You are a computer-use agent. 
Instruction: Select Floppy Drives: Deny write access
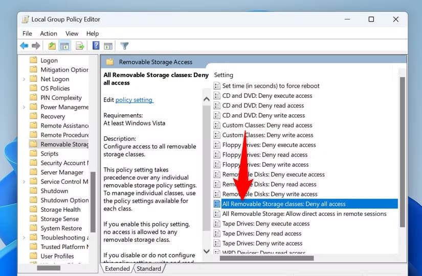[x=265, y=165]
